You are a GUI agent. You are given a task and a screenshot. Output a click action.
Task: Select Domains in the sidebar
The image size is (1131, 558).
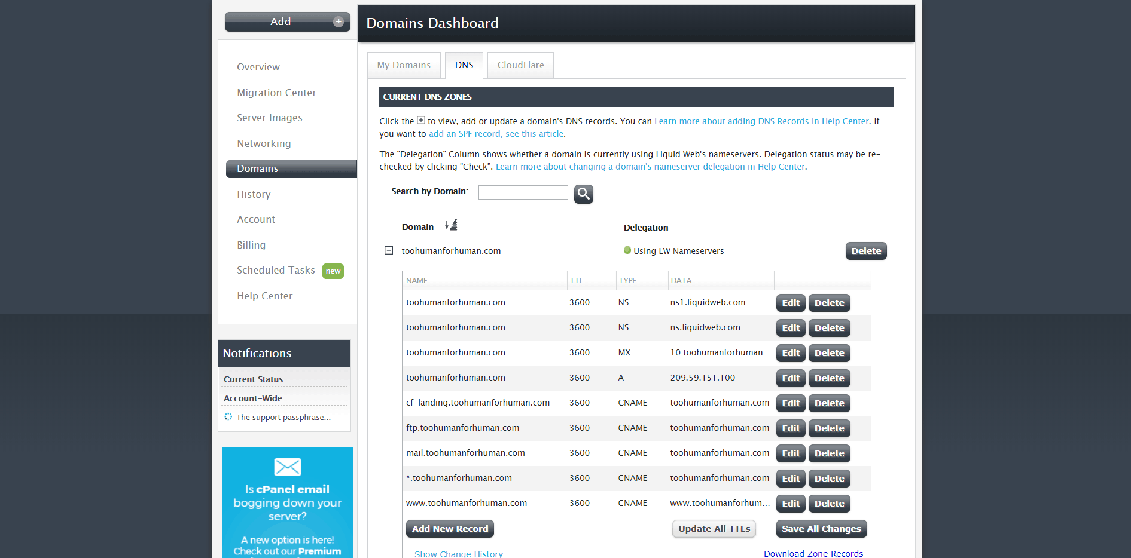(291, 169)
